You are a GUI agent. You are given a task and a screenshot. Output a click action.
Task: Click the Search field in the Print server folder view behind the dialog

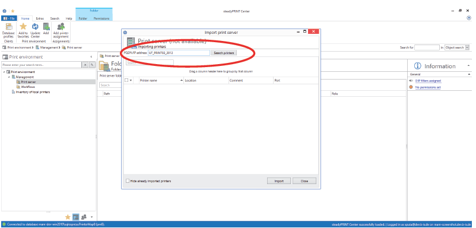click(x=110, y=85)
